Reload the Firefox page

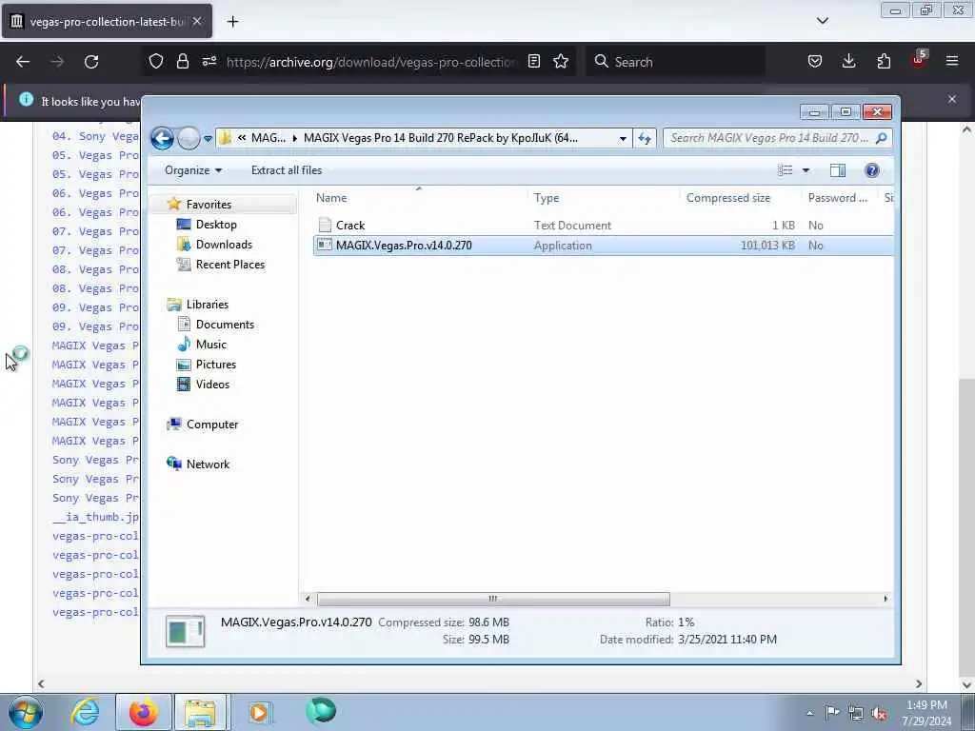91,62
